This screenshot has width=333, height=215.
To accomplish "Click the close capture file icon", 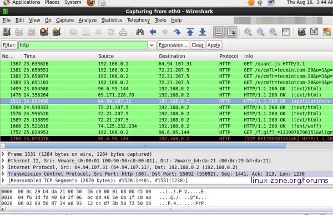I will (x=98, y=32).
